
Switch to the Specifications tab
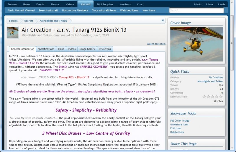(x=46, y=49)
